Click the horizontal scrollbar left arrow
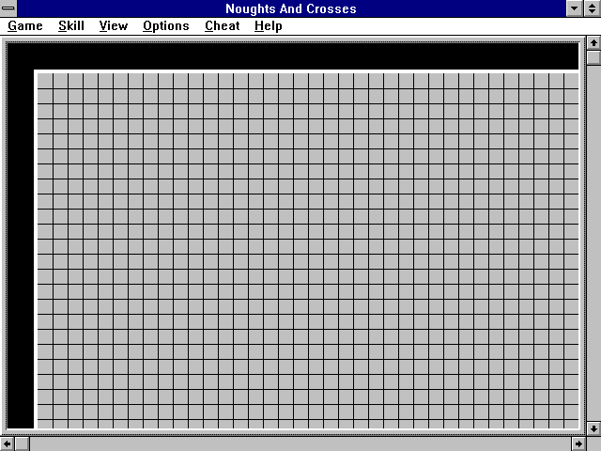 tap(7, 444)
